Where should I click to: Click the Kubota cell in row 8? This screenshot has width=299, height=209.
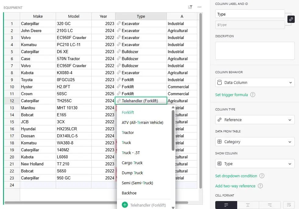38,73
